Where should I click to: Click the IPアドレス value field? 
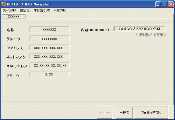pyautogui.click(x=49, y=47)
